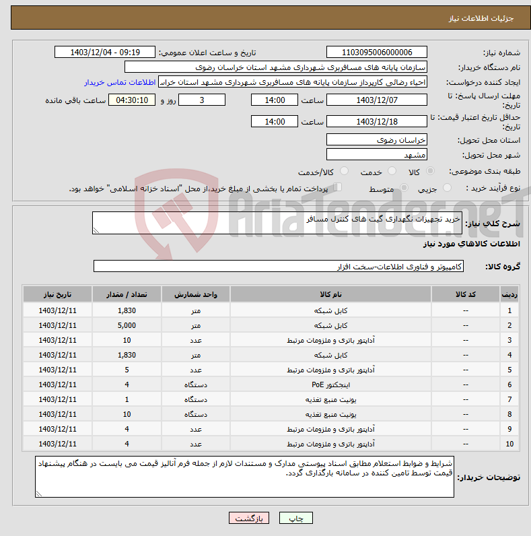Click the کد کالا column header
Viewport: 531px width, 536px height.
(x=466, y=294)
